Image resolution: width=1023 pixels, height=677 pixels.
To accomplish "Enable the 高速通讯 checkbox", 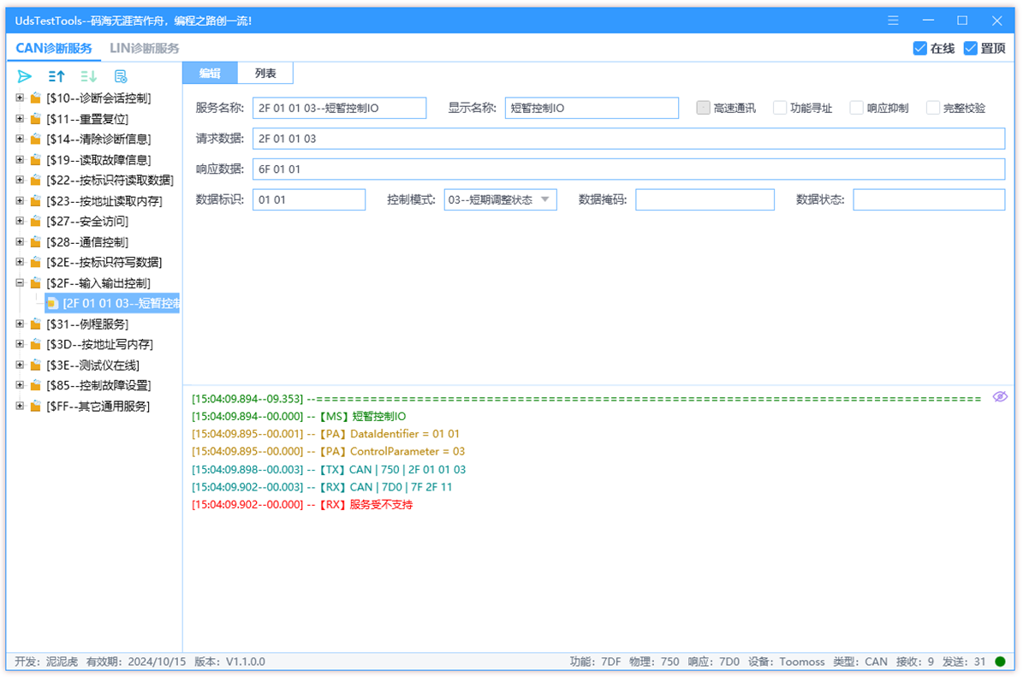I will click(x=703, y=108).
